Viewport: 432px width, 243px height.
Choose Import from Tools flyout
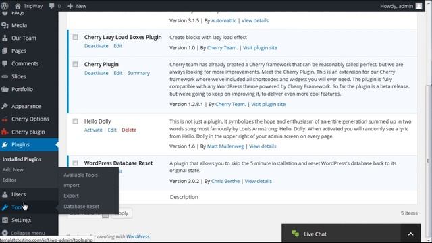pos(72,186)
